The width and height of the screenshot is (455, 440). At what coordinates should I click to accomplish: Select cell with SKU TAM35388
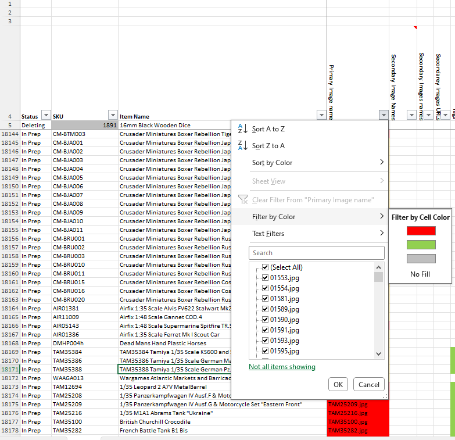85,369
